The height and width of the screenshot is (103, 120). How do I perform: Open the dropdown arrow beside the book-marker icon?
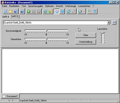click(x=84, y=11)
